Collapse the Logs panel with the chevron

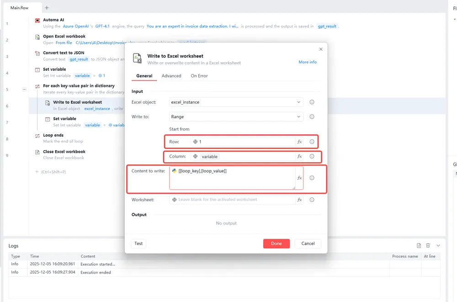(x=438, y=245)
